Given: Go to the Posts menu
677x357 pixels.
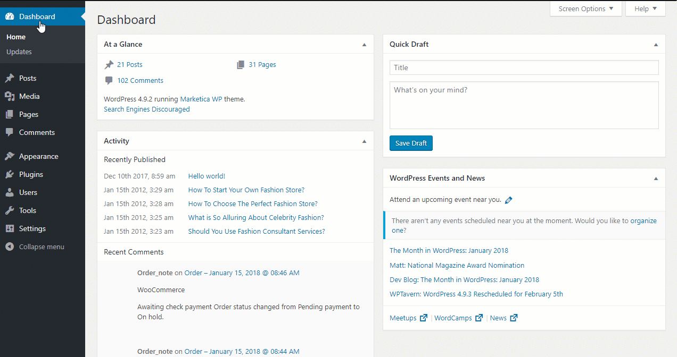Looking at the screenshot, I should pos(43,78).
